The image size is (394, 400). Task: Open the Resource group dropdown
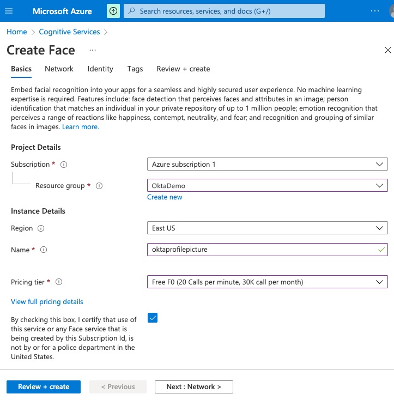coord(267,186)
